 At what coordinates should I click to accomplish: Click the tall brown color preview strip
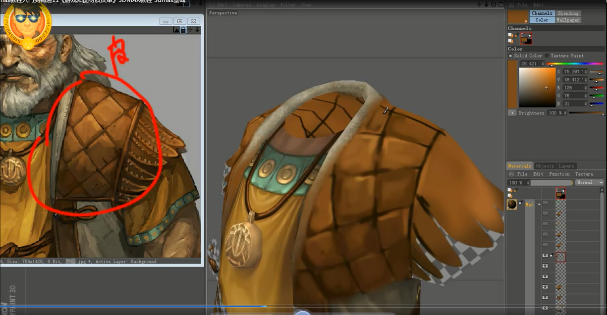[x=512, y=84]
